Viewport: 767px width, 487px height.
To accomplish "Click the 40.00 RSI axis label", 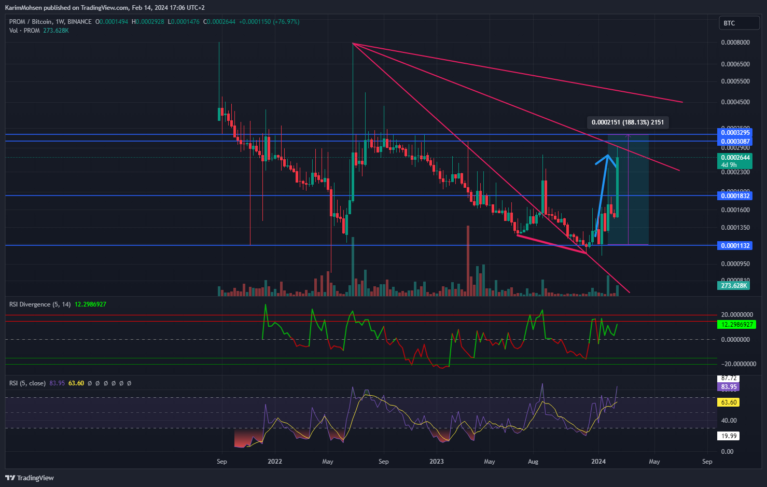I will click(x=729, y=421).
